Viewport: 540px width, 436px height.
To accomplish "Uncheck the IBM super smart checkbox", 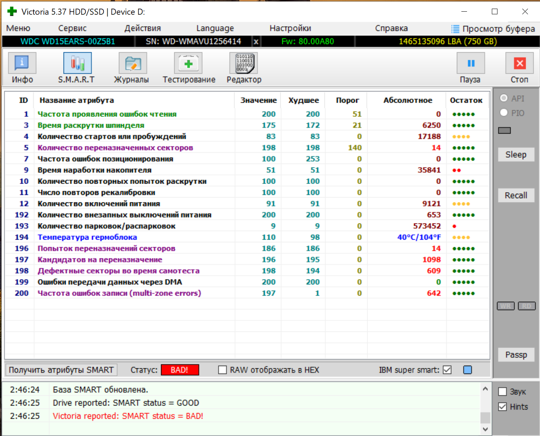I will [x=447, y=370].
